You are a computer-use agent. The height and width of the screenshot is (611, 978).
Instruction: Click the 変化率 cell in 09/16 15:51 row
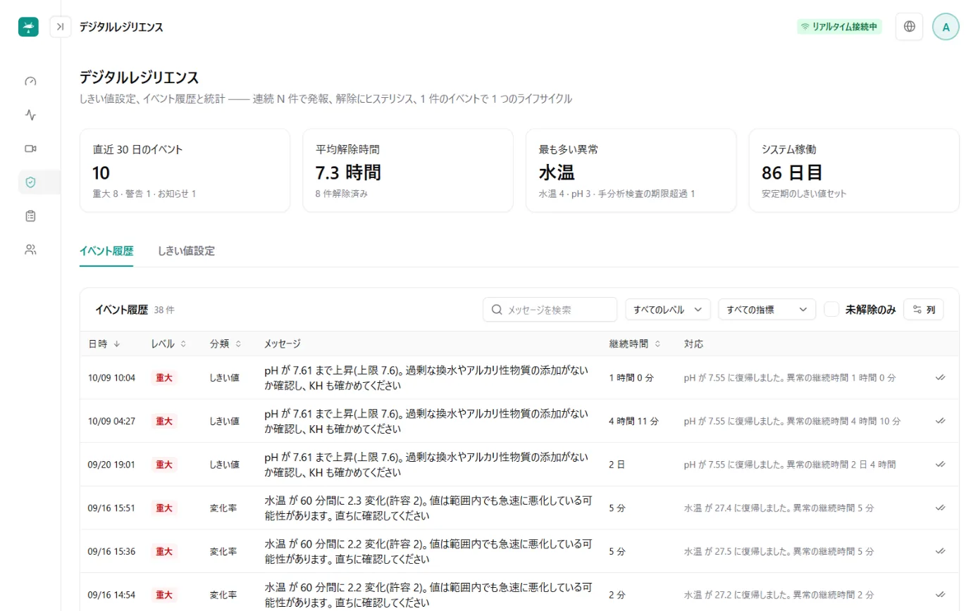(222, 508)
